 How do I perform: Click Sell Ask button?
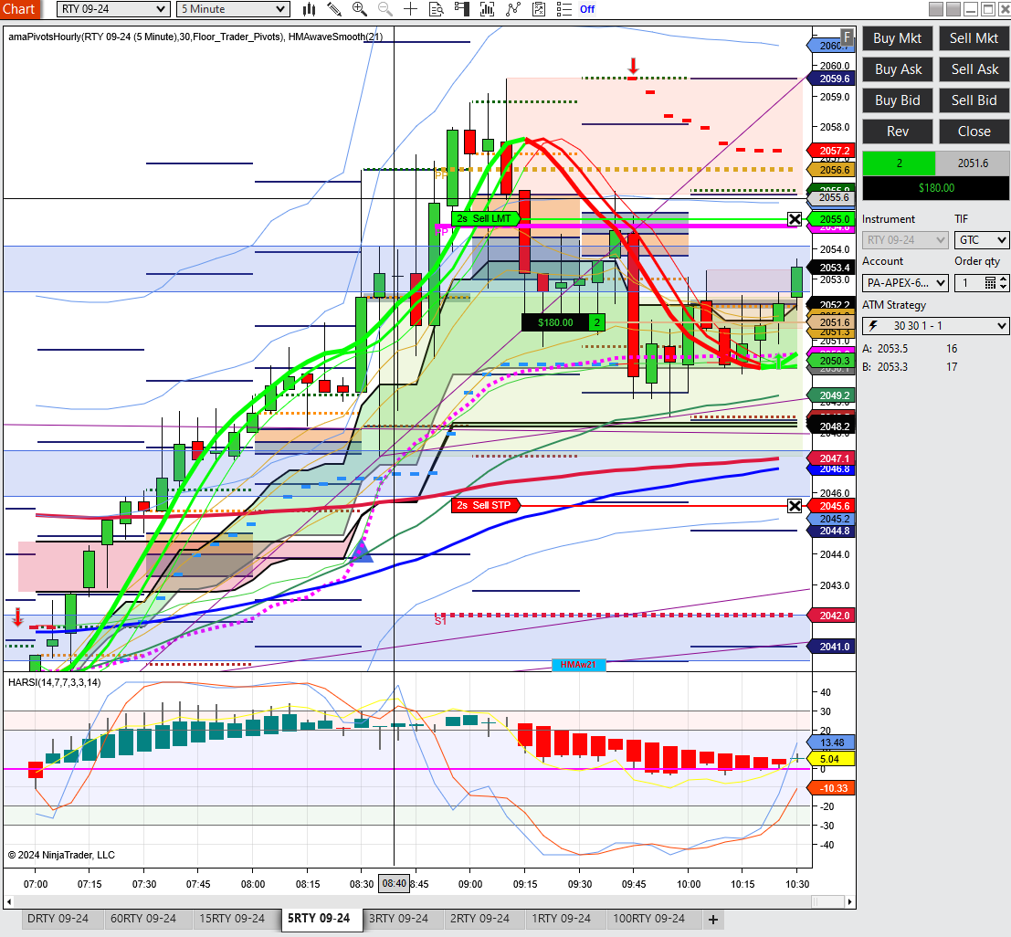(974, 69)
